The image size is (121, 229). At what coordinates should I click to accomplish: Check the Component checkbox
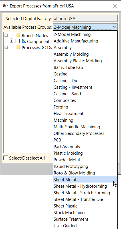click(17, 41)
